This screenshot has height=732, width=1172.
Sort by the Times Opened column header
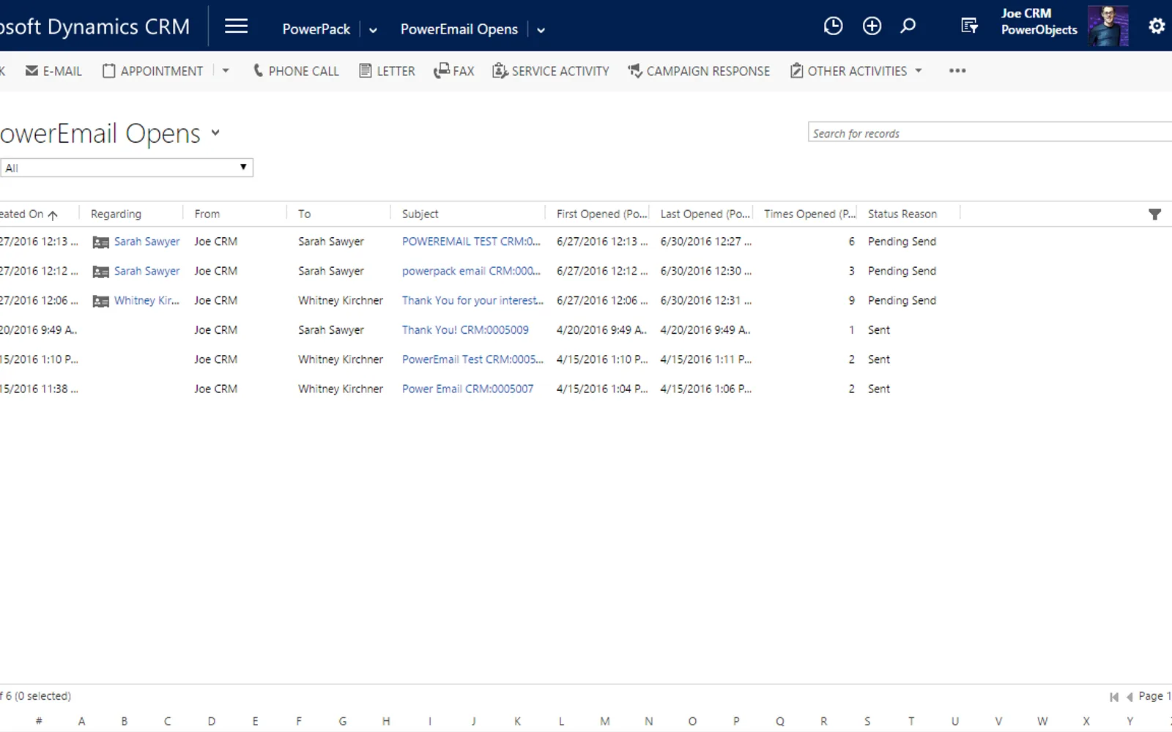(x=810, y=214)
